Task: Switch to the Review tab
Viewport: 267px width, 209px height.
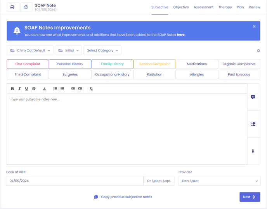Action: click(x=255, y=7)
